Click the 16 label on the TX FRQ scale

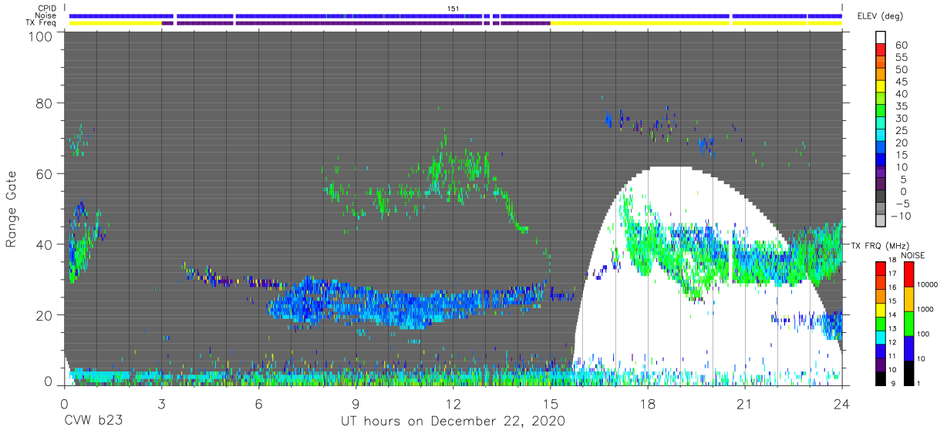pos(892,287)
